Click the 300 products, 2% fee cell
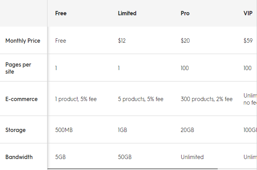257x170 pixels. (206, 99)
